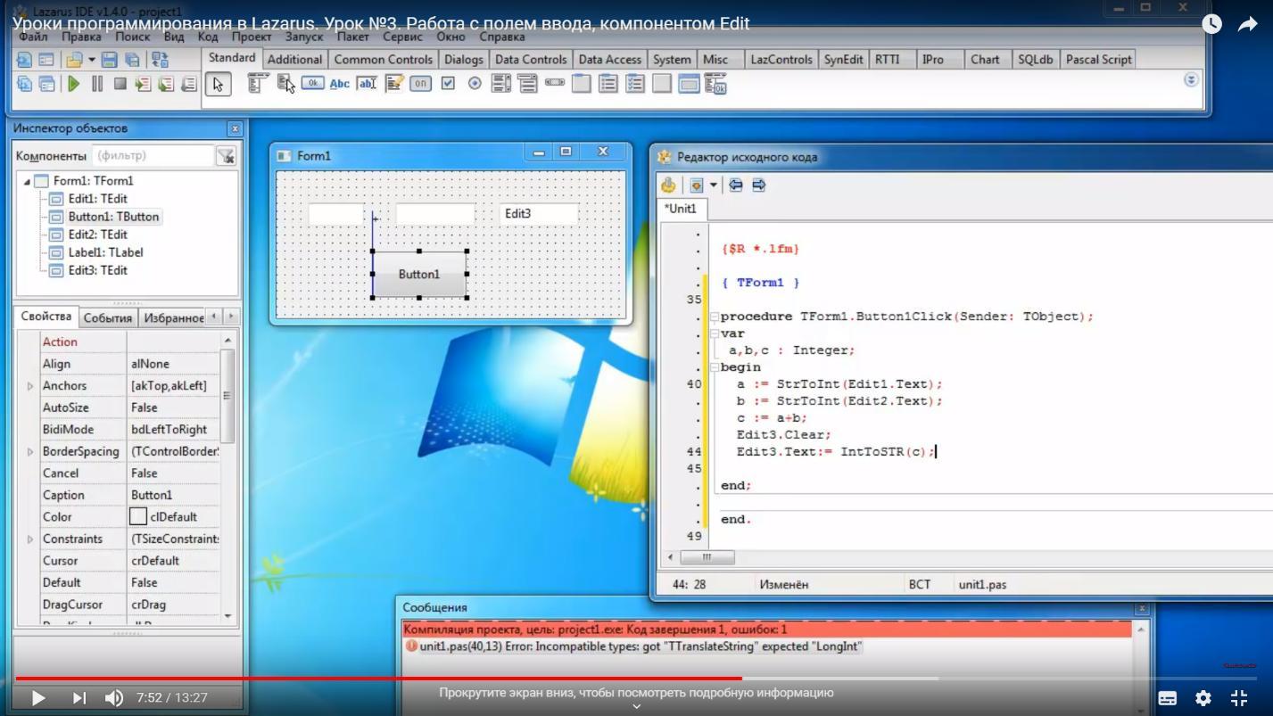Select the Incompatible types error message line
The height and width of the screenshot is (716, 1273).
click(x=641, y=646)
